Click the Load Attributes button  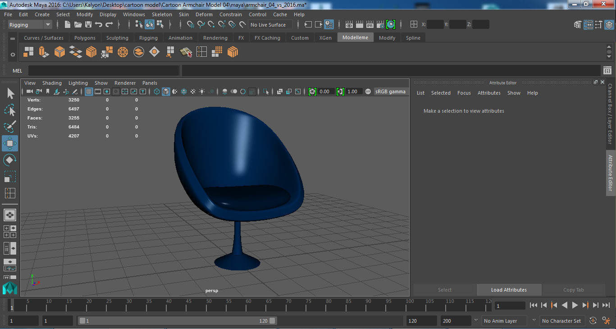click(509, 290)
